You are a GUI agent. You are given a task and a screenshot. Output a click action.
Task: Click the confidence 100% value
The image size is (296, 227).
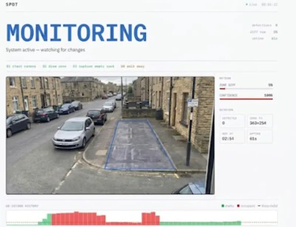[x=268, y=96]
